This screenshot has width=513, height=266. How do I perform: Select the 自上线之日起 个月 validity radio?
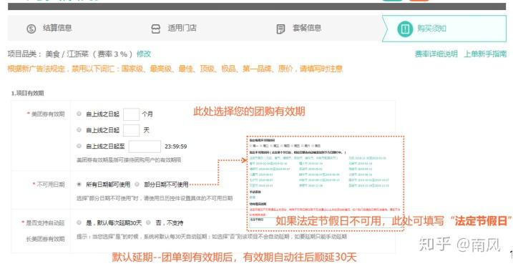[x=79, y=114]
